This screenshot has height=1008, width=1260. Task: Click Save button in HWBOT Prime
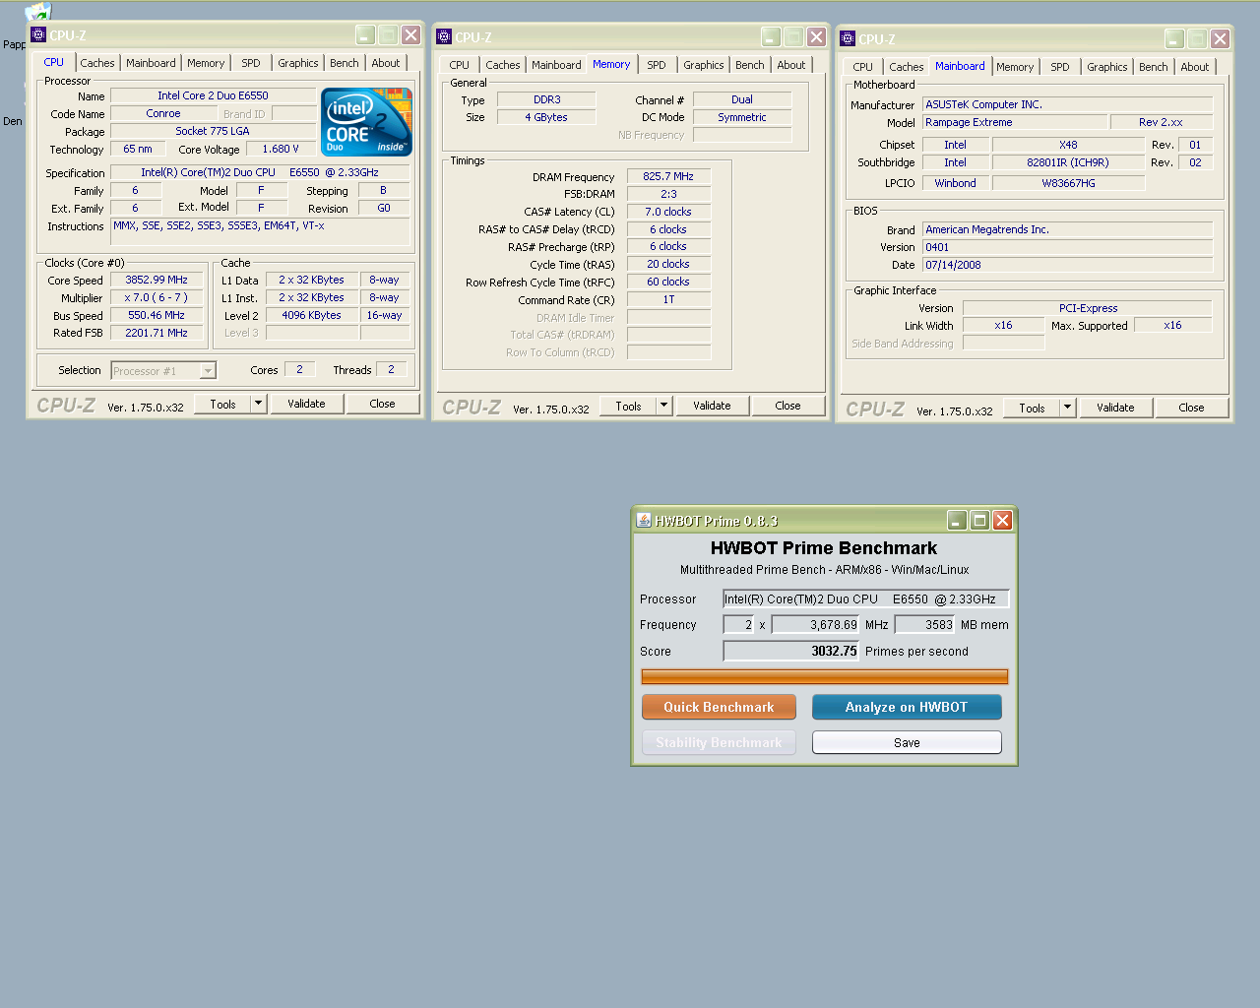point(907,742)
